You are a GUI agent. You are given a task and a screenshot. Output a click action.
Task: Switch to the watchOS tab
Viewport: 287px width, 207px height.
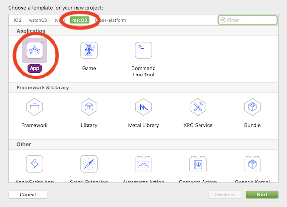coord(38,20)
